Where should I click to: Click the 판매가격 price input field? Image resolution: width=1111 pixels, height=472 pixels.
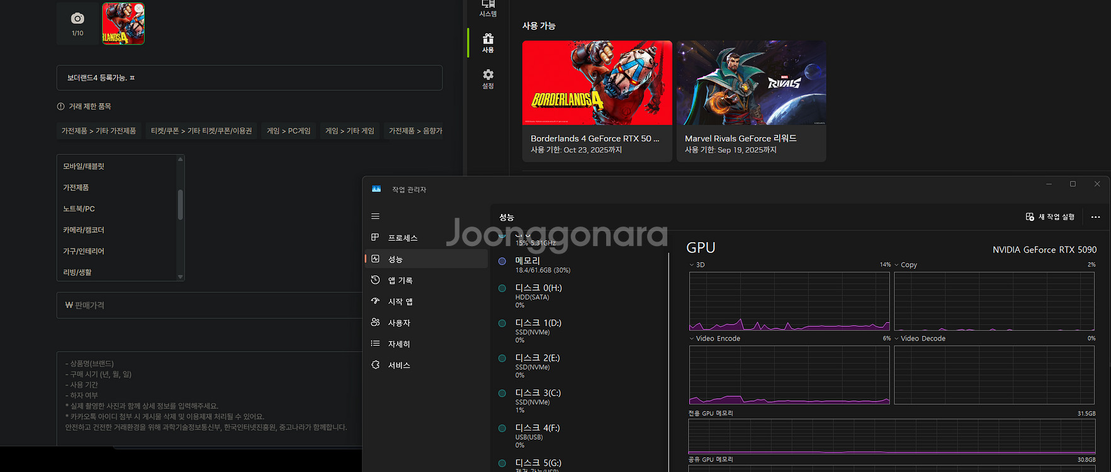pos(210,305)
